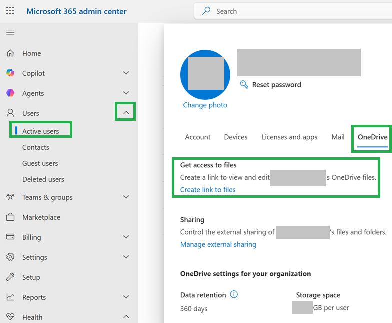Viewport: 392px width, 323px height.
Task: Click OneDrive settings for your organization heading
Action: coord(245,274)
